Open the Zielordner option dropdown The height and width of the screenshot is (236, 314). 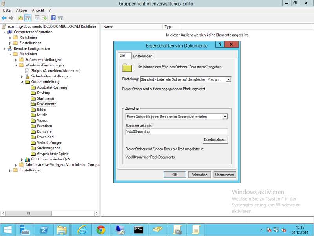[x=225, y=117]
